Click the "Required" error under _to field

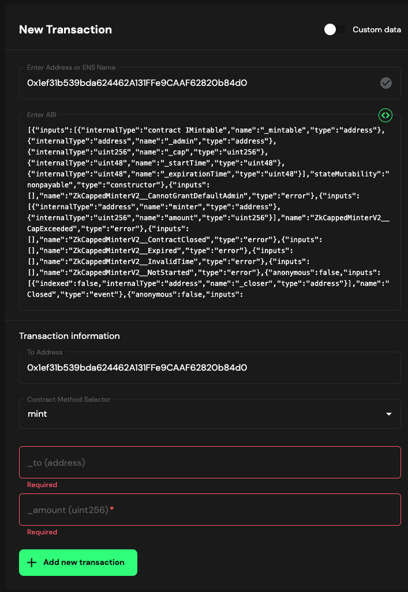coord(42,485)
